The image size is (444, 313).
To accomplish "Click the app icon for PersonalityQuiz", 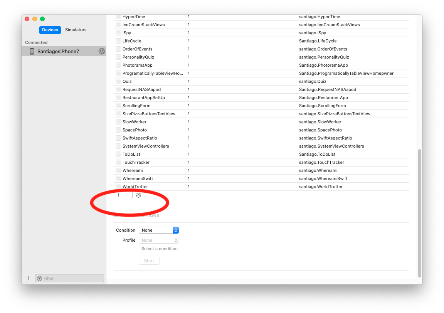I will [x=118, y=57].
